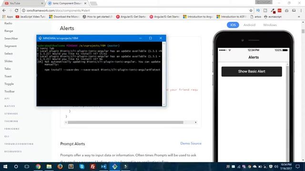Open Visual Studio Code from the taskbar

coord(104,167)
